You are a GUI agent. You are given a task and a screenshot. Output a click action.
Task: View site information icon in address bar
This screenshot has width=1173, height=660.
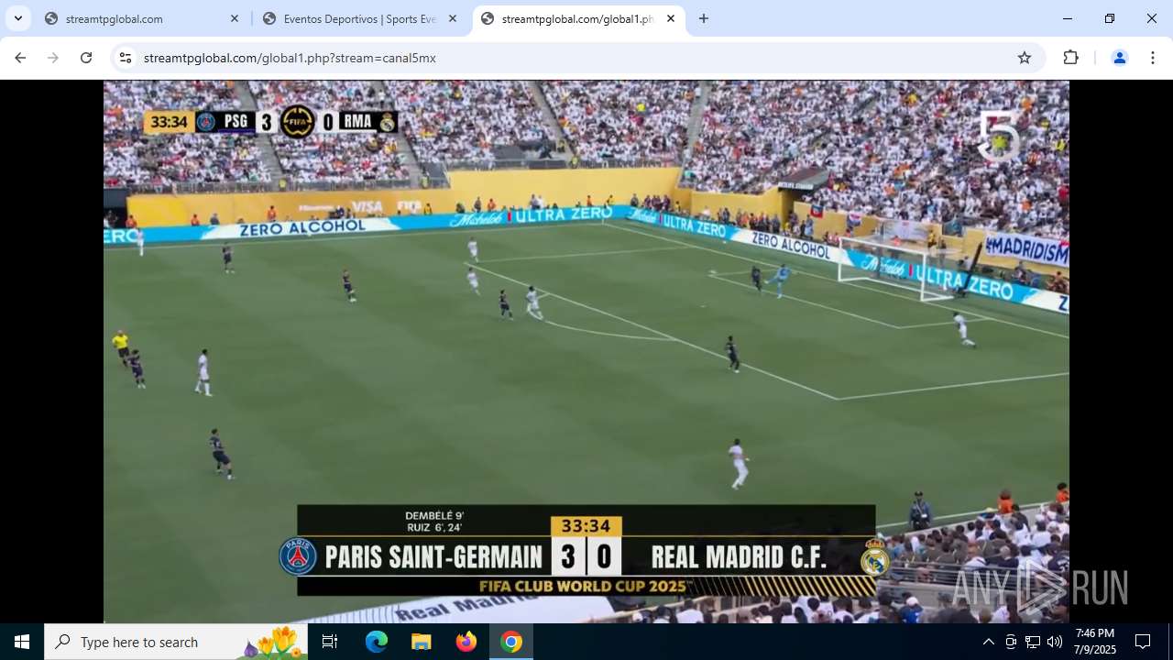tap(126, 58)
